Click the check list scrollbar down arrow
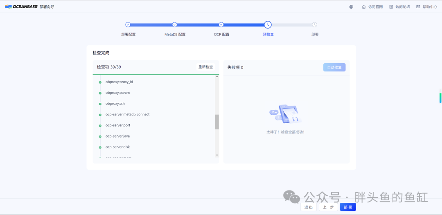This screenshot has width=442, height=215. click(217, 155)
